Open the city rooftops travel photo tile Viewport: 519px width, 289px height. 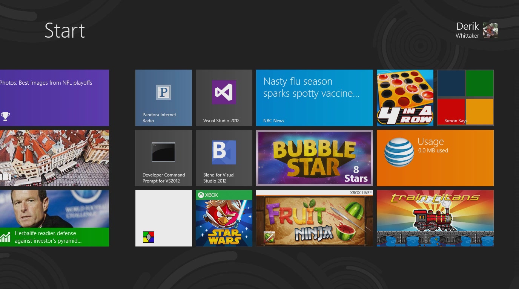(54, 158)
